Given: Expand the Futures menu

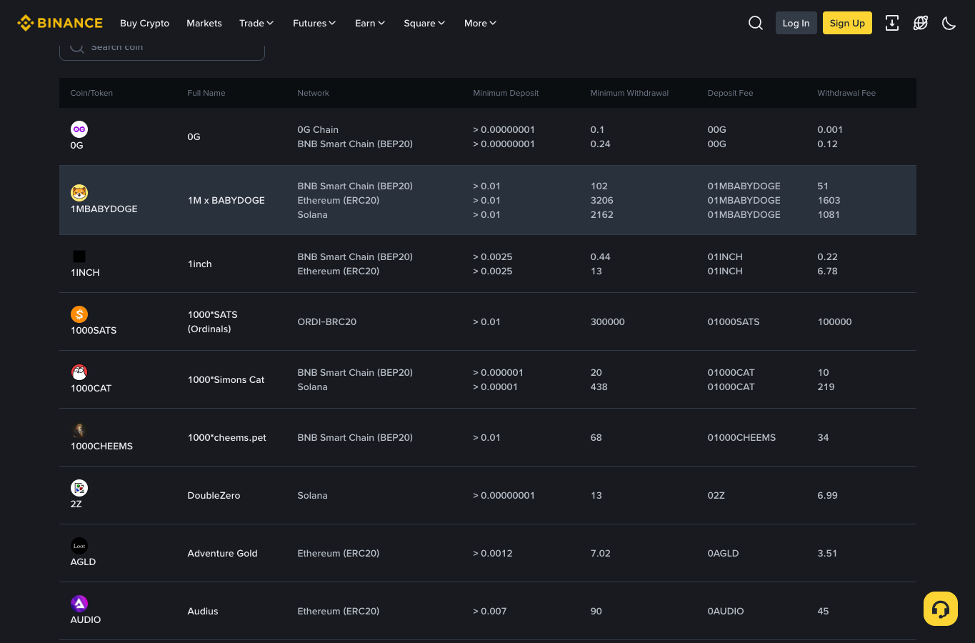Looking at the screenshot, I should click(x=314, y=23).
